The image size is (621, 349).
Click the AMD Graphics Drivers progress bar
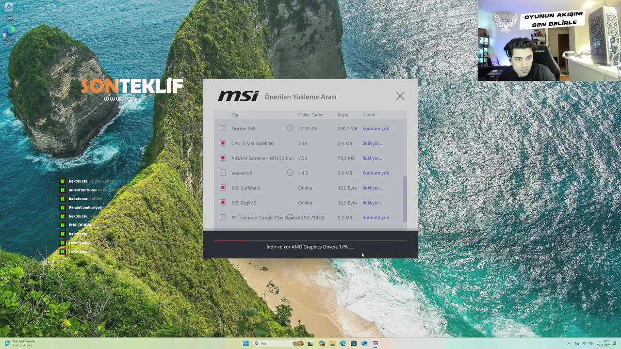click(310, 240)
